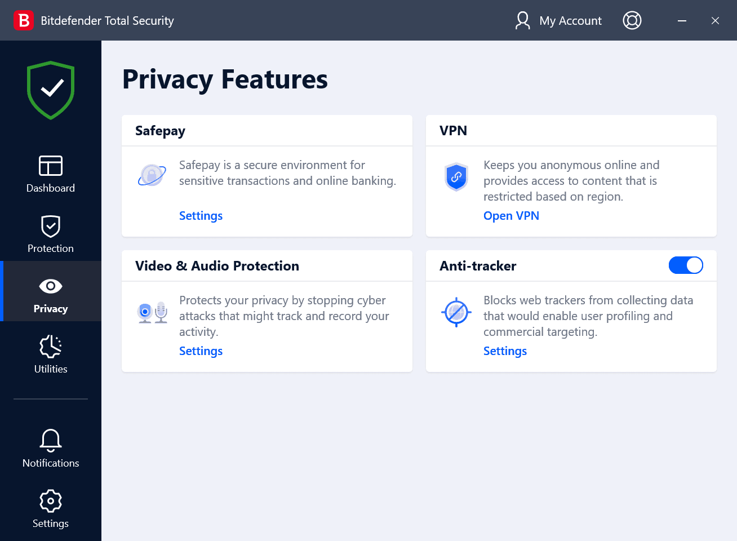Click the green shield status icon
Viewport: 737px width, 541px height.
51,90
